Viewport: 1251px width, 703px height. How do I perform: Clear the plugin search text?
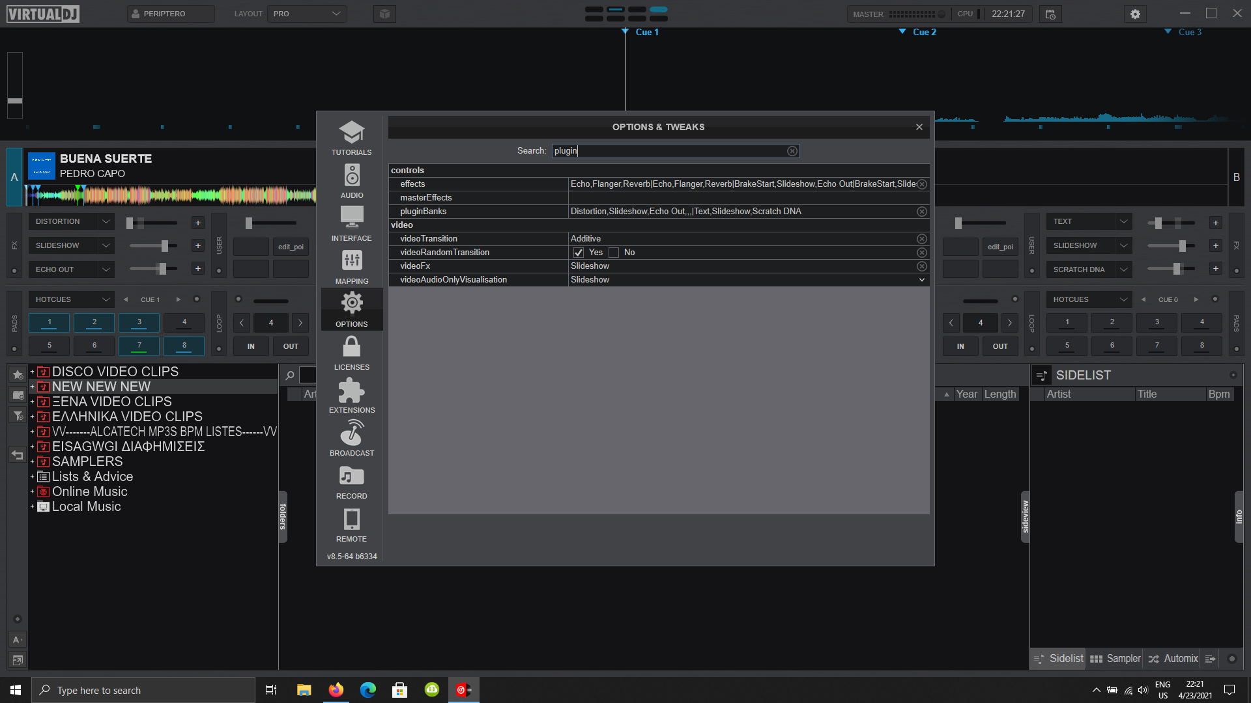[792, 151]
